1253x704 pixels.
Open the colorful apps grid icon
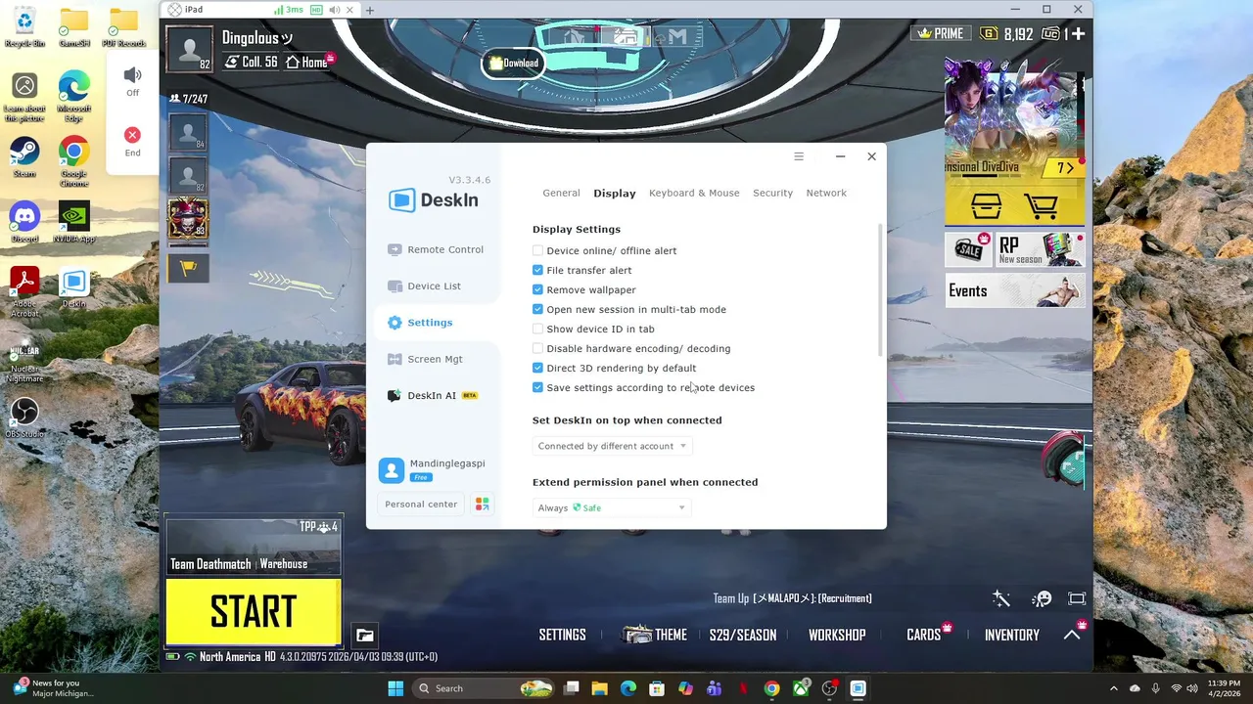[x=482, y=504]
